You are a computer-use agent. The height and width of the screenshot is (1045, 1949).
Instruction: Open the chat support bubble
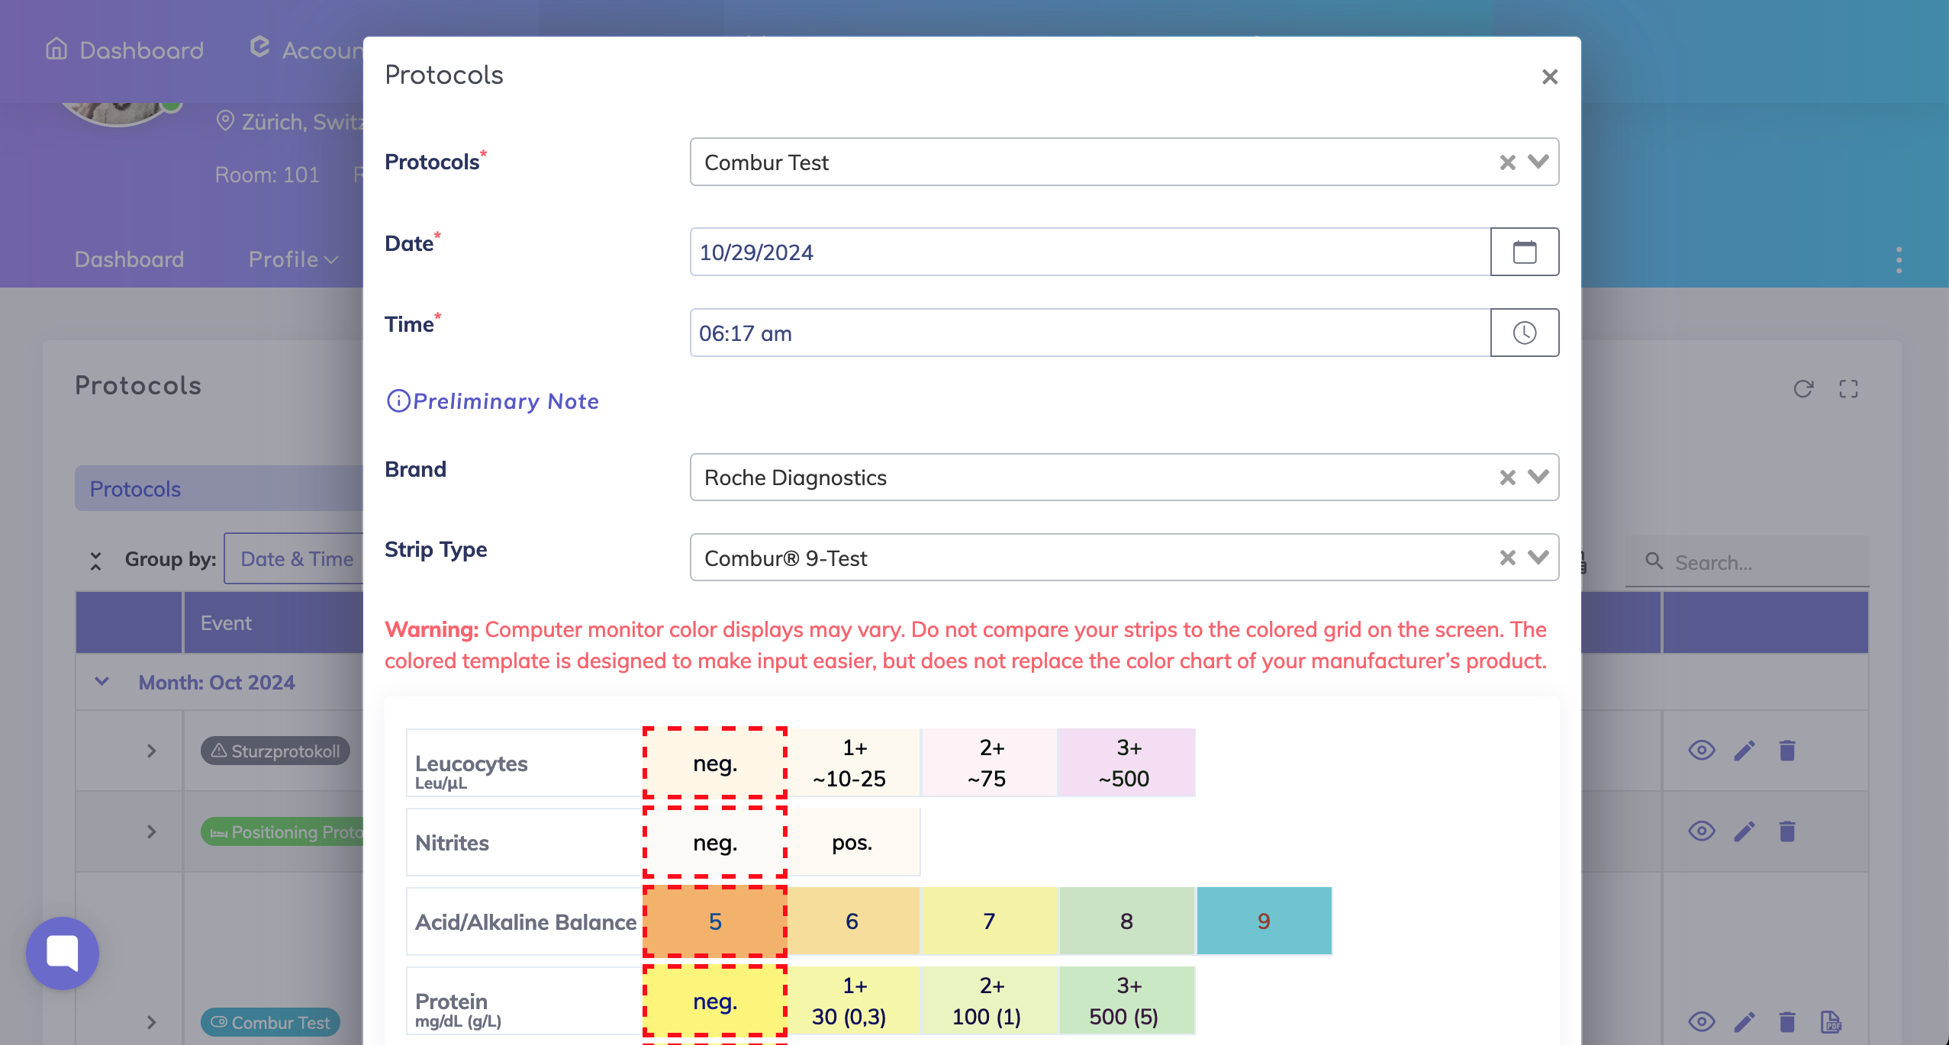coord(63,953)
